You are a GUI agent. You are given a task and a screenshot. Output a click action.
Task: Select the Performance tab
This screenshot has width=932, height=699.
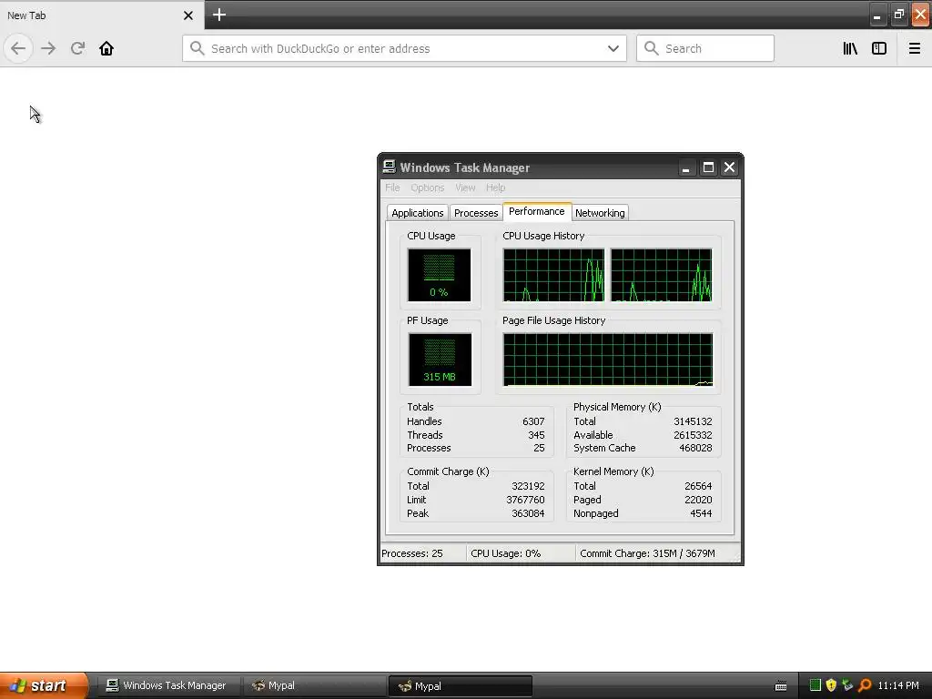pyautogui.click(x=537, y=211)
